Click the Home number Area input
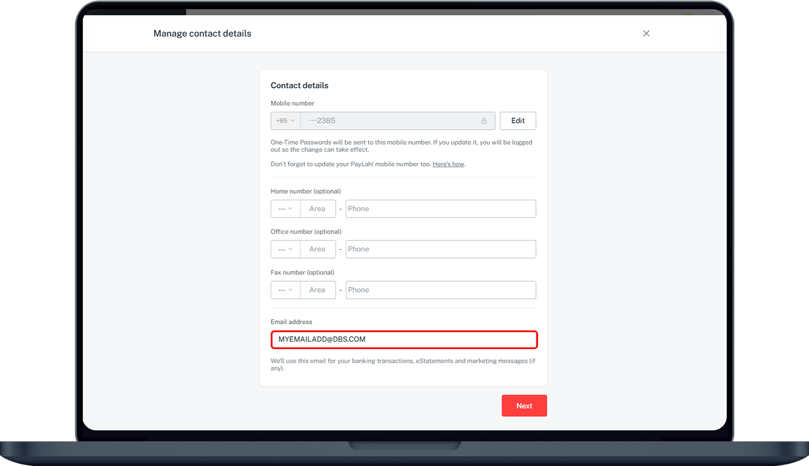This screenshot has width=809, height=466. point(318,209)
